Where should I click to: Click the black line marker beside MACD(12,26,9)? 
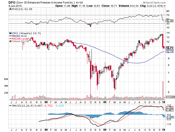click(10, 106)
